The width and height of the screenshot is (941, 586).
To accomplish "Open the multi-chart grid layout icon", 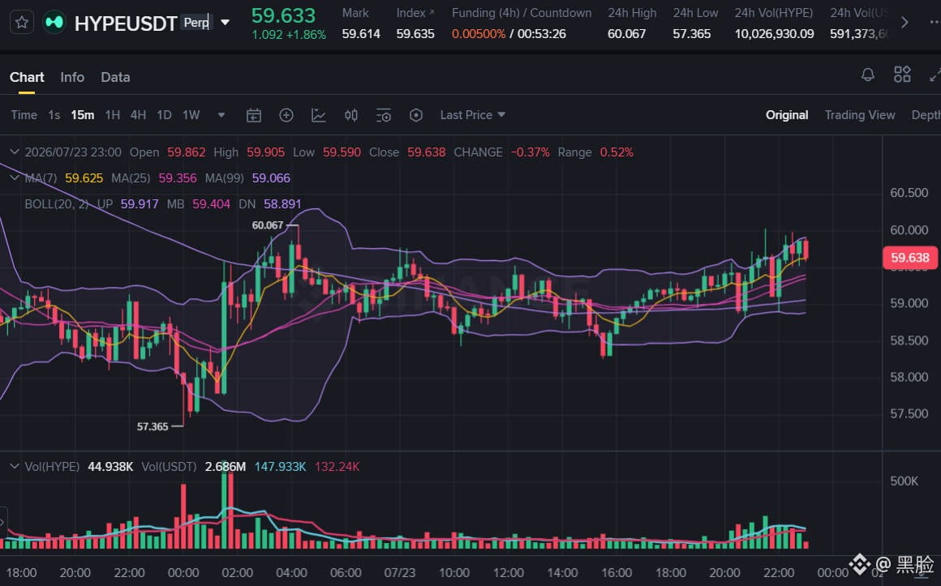I will (902, 75).
